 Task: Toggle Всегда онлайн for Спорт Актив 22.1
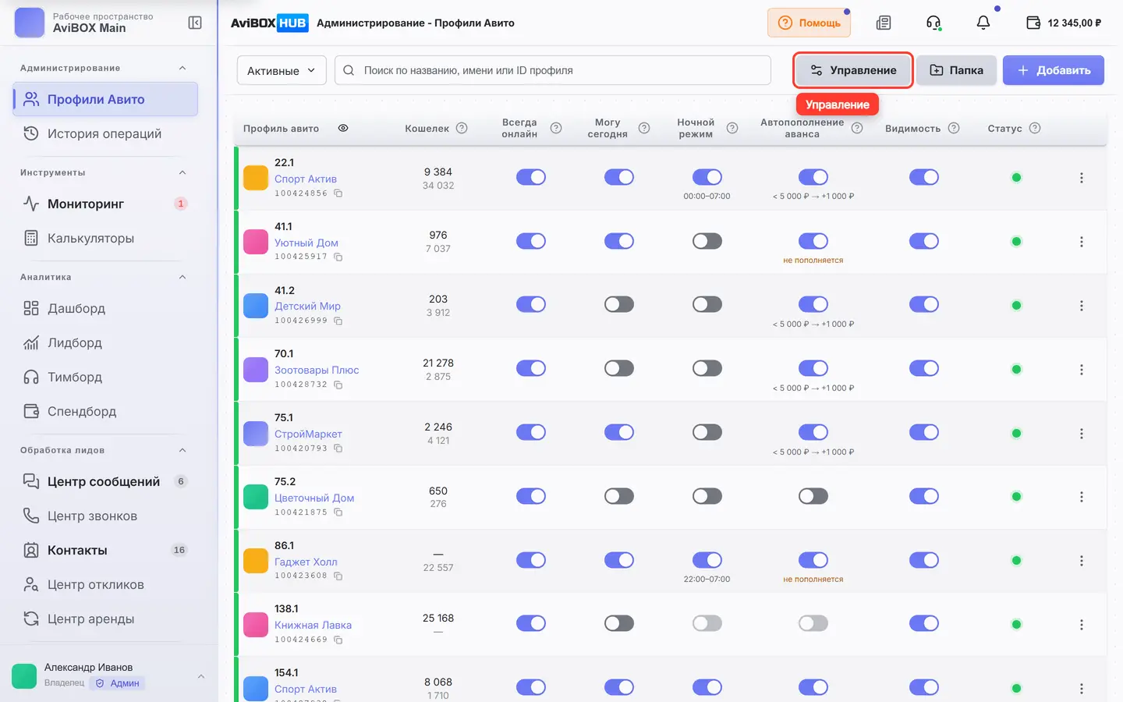531,177
